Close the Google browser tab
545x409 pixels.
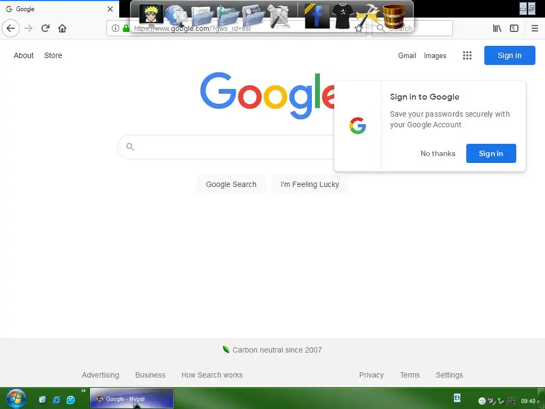[x=110, y=9]
